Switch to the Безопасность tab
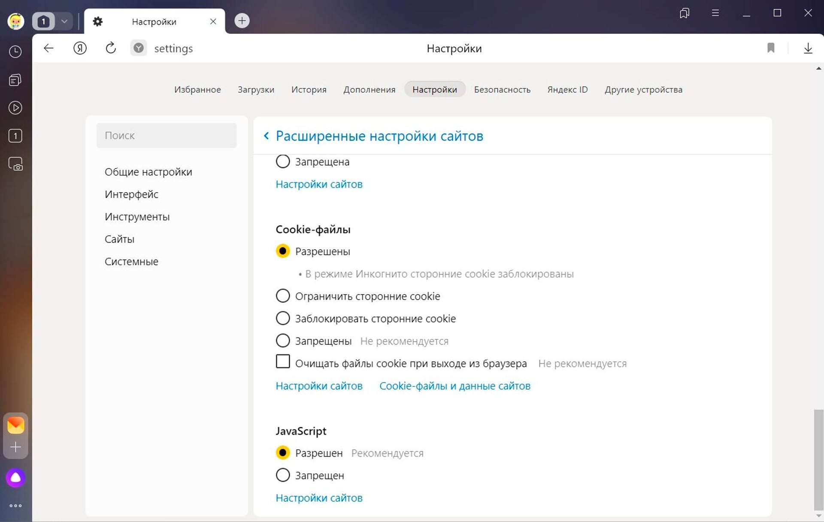Viewport: 824px width, 522px height. pyautogui.click(x=502, y=89)
